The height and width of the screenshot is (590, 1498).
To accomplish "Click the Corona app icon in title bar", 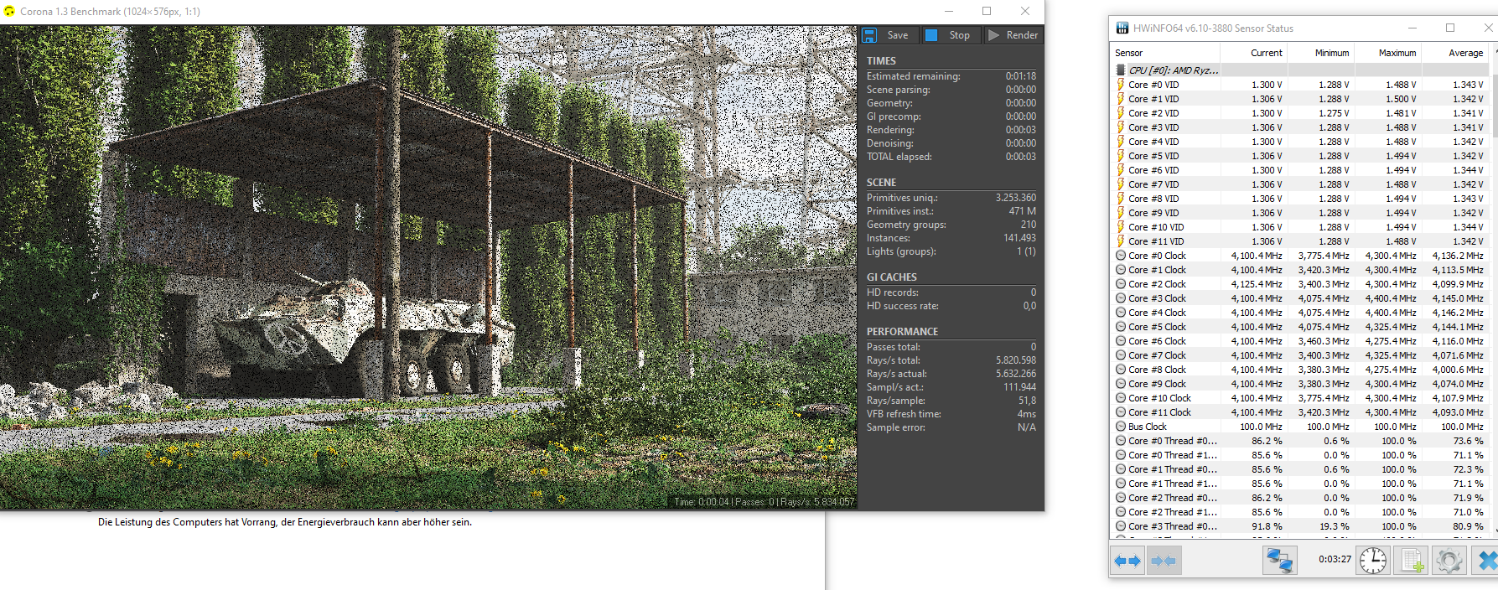I will (x=9, y=12).
